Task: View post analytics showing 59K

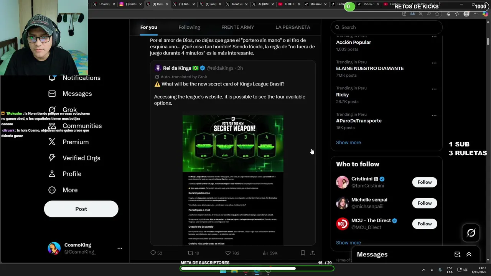Action: (270, 253)
